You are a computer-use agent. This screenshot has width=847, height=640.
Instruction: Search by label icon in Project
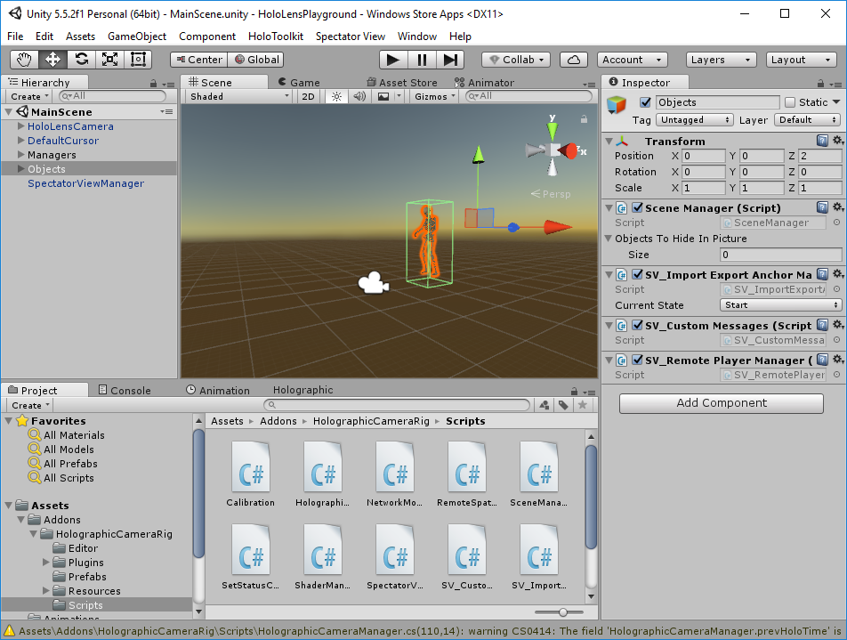tap(563, 405)
